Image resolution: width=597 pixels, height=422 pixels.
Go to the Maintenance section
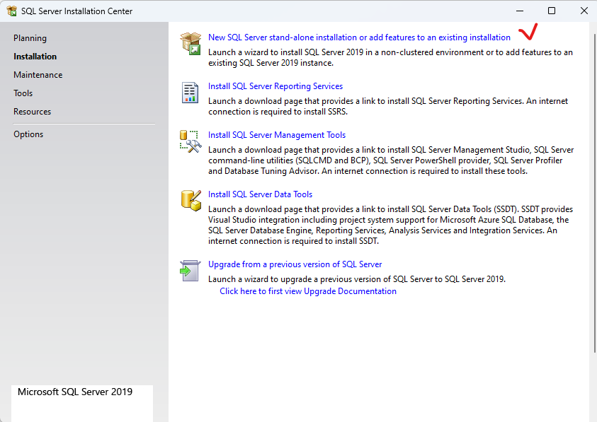pyautogui.click(x=38, y=75)
